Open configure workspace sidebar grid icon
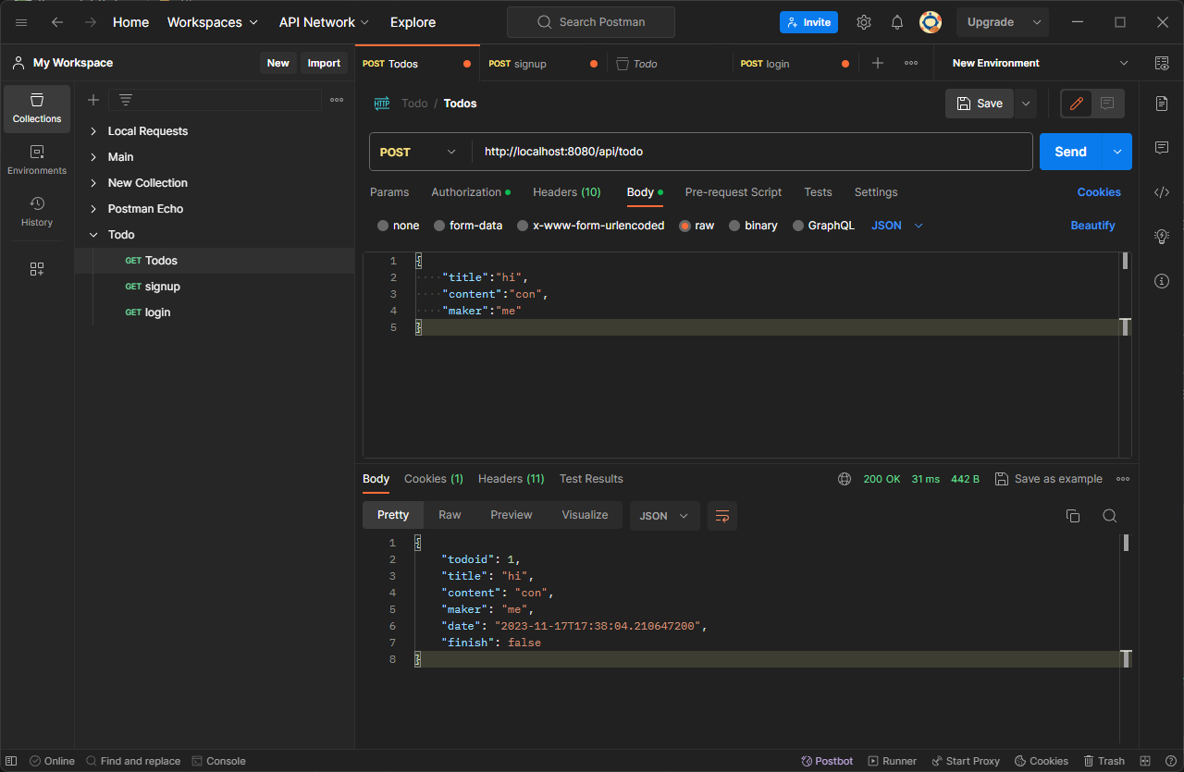This screenshot has height=772, width=1184. coord(37,269)
